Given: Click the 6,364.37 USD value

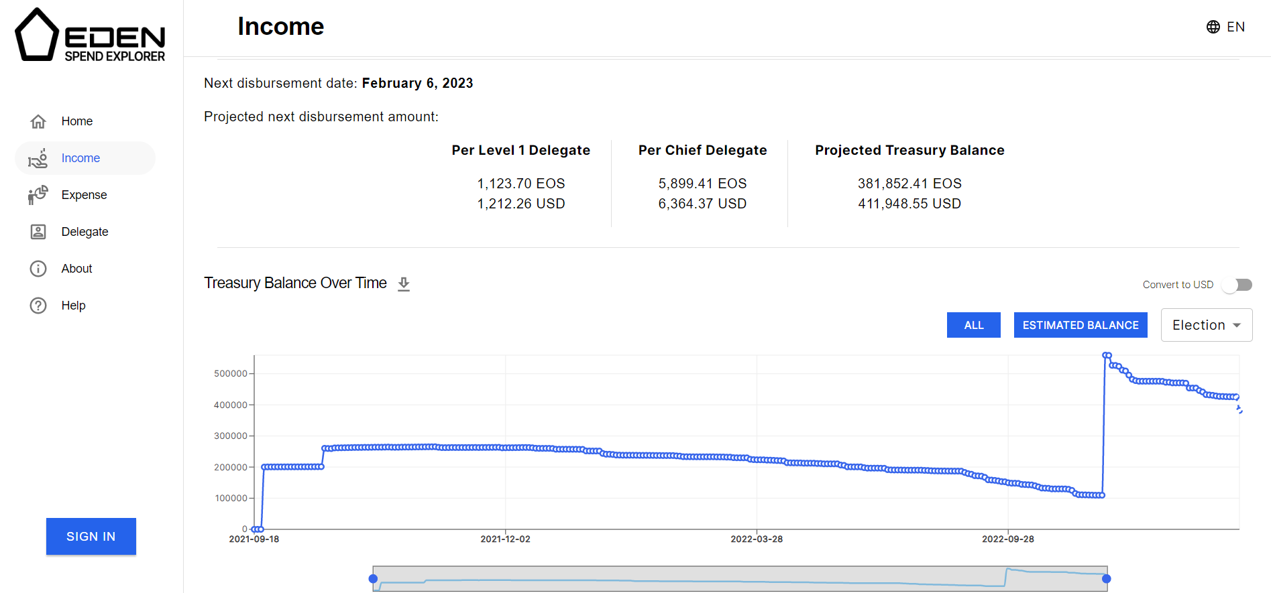Looking at the screenshot, I should 702,204.
